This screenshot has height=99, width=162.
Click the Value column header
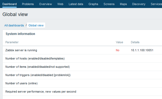point(119,42)
